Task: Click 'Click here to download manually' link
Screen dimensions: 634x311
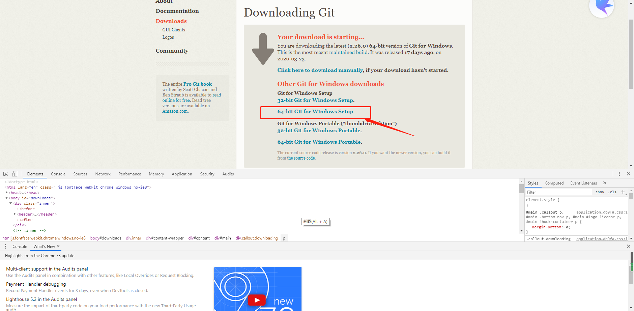Action: coord(320,70)
